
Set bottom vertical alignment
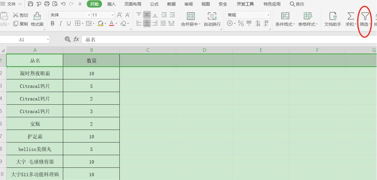pyautogui.click(x=155, y=15)
